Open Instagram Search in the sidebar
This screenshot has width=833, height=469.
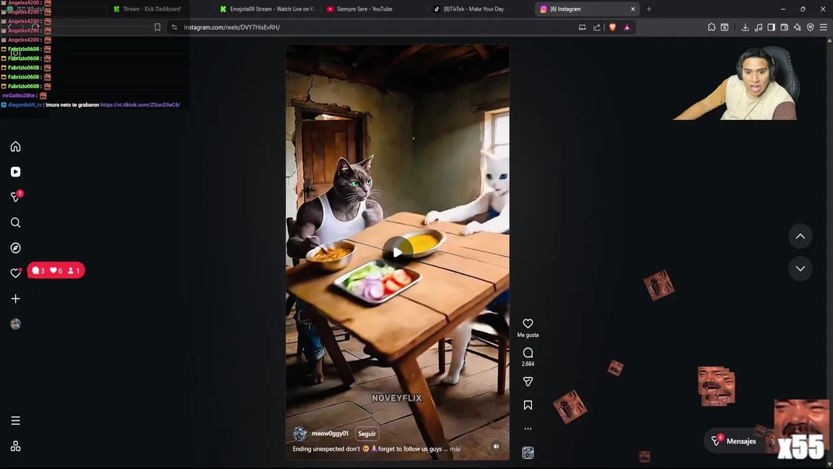pyautogui.click(x=16, y=223)
